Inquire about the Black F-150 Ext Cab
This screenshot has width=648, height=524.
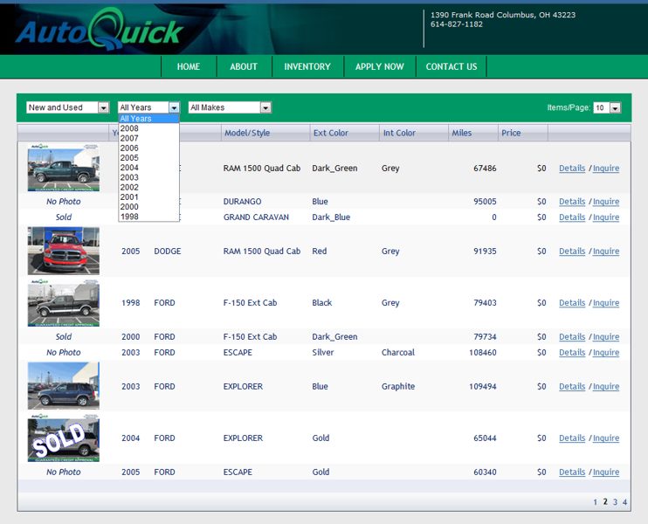coord(606,303)
